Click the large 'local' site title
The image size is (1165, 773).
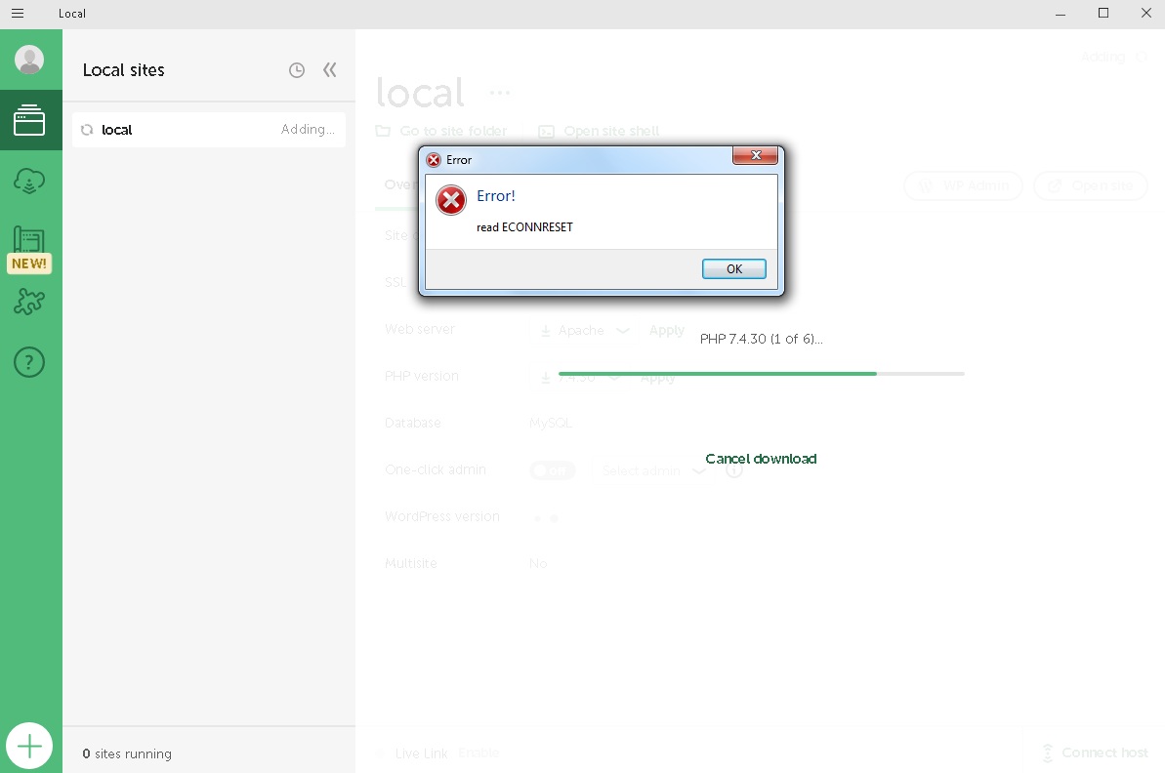[x=421, y=93]
